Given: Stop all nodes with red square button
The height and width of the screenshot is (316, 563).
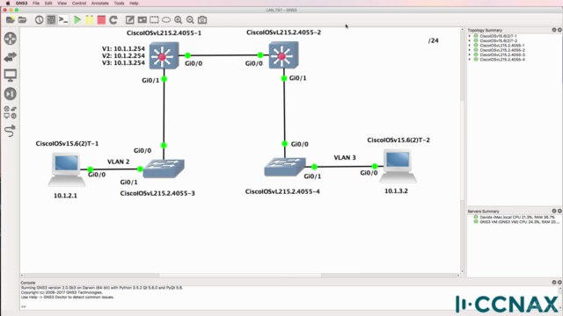Looking at the screenshot, I should pyautogui.click(x=101, y=19).
